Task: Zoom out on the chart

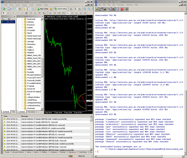Action: click(89, 9)
